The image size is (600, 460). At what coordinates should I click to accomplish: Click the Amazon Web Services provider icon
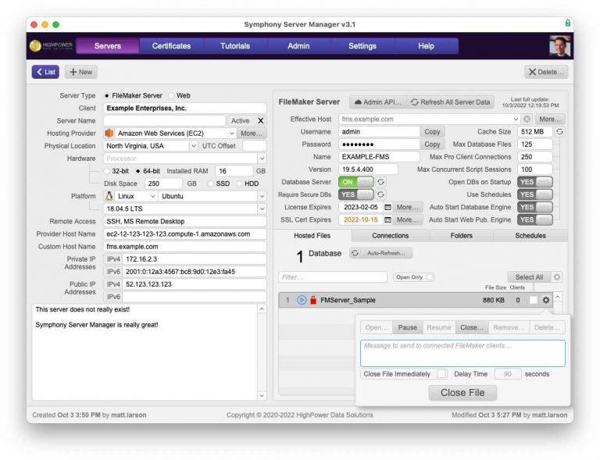109,134
